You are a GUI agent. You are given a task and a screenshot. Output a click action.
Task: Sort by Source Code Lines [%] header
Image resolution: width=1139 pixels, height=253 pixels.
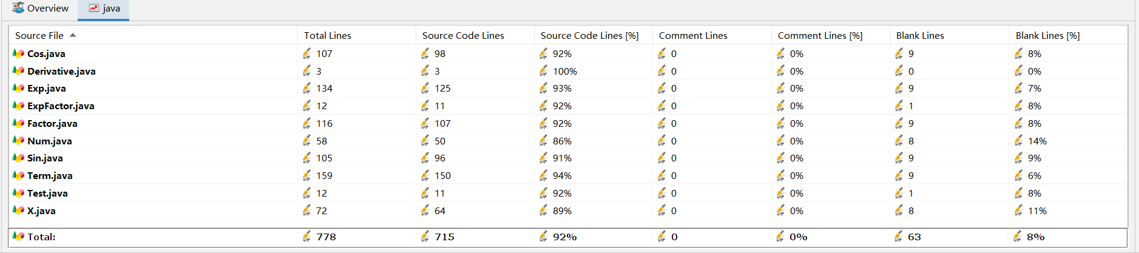click(x=589, y=35)
